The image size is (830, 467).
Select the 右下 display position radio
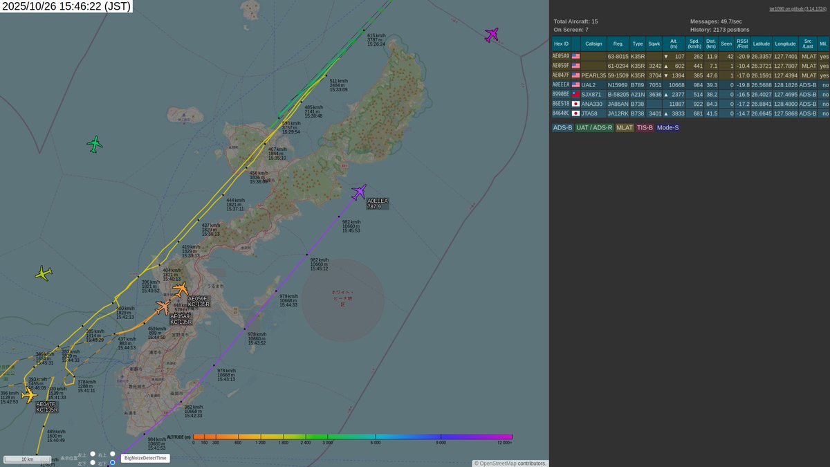112,463
